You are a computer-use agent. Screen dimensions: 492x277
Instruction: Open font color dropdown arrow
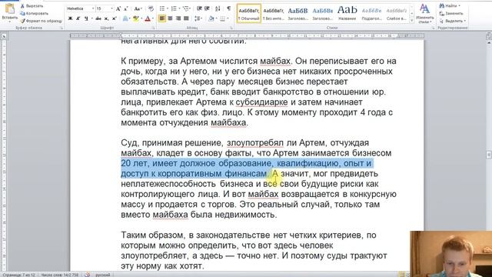pyautogui.click(x=153, y=18)
